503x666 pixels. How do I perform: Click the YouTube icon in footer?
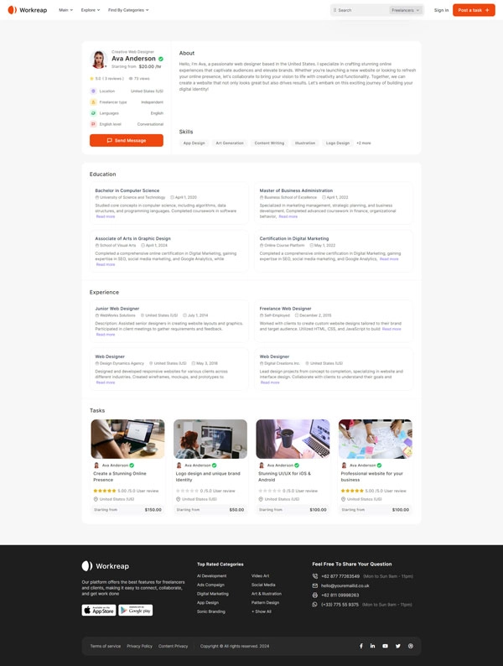(x=386, y=646)
